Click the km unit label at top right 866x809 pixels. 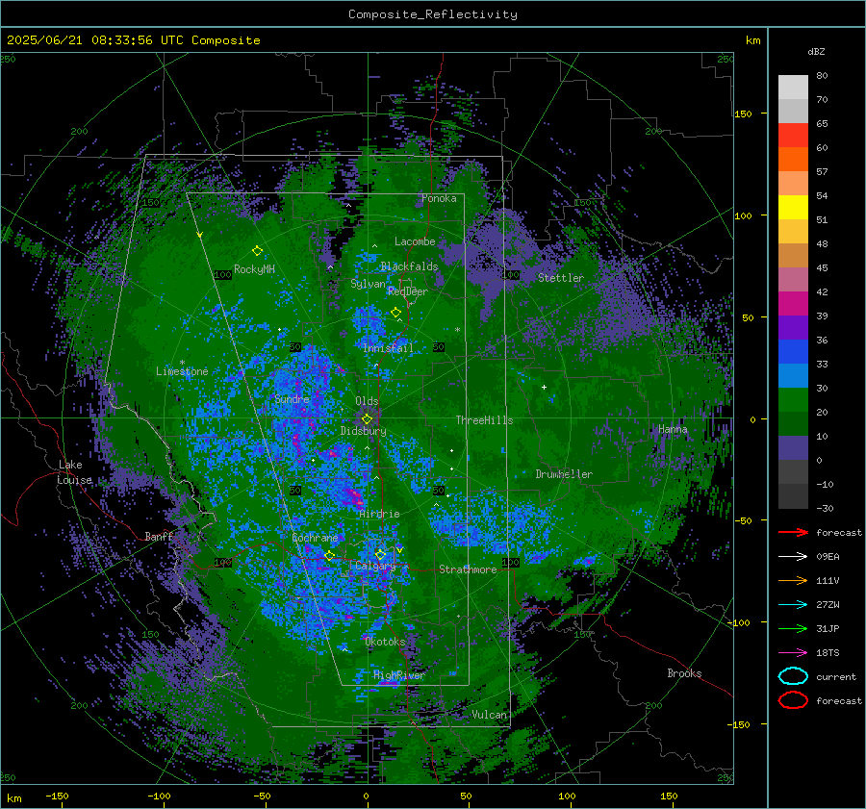coord(752,40)
